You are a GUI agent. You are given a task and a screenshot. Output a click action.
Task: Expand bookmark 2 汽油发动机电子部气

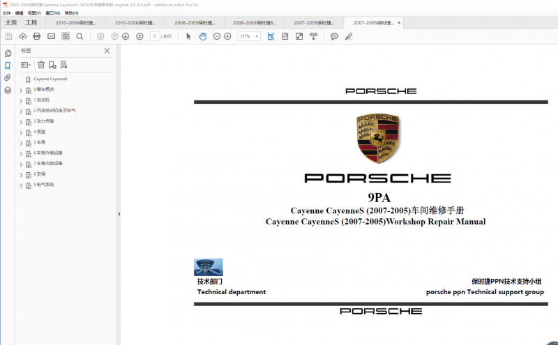point(21,112)
